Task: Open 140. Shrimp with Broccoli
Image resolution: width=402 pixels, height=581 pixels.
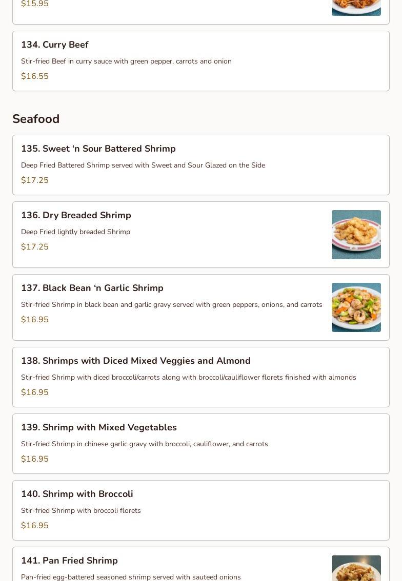Action: coord(77,494)
